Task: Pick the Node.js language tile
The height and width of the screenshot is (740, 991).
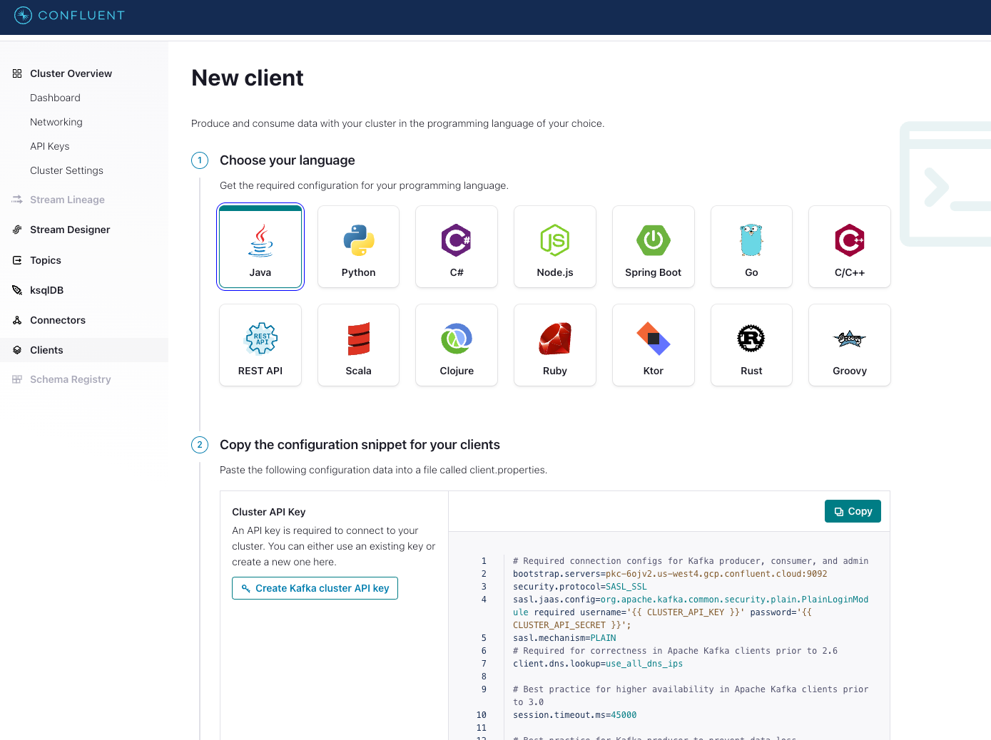Action: tap(554, 247)
